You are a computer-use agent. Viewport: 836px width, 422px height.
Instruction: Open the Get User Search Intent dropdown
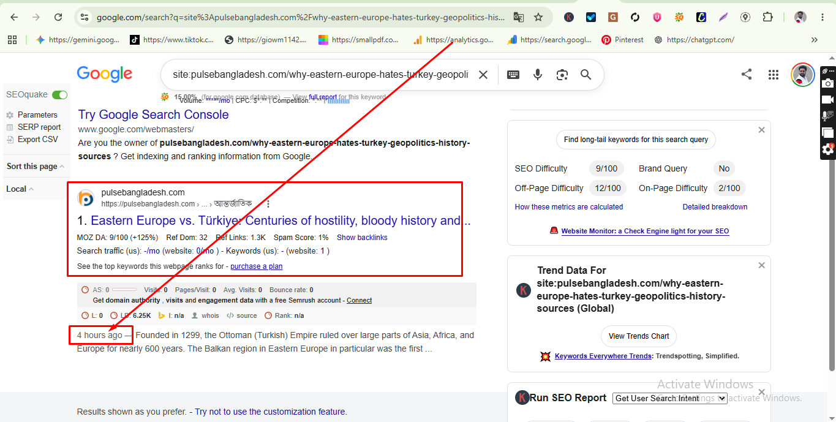(669, 398)
